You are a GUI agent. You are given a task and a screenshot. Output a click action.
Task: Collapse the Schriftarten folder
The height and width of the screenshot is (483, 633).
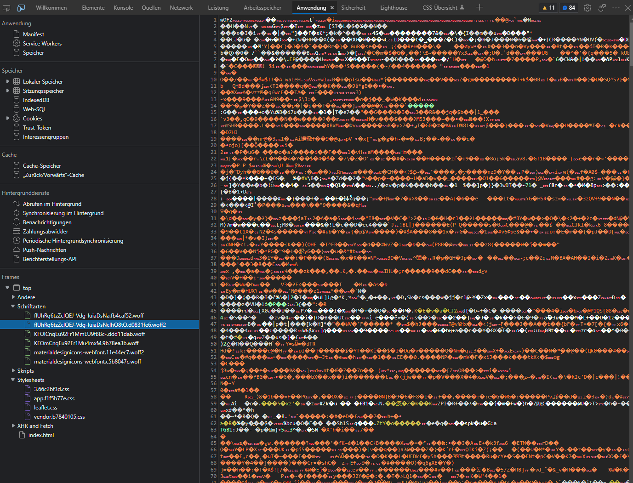(13, 307)
